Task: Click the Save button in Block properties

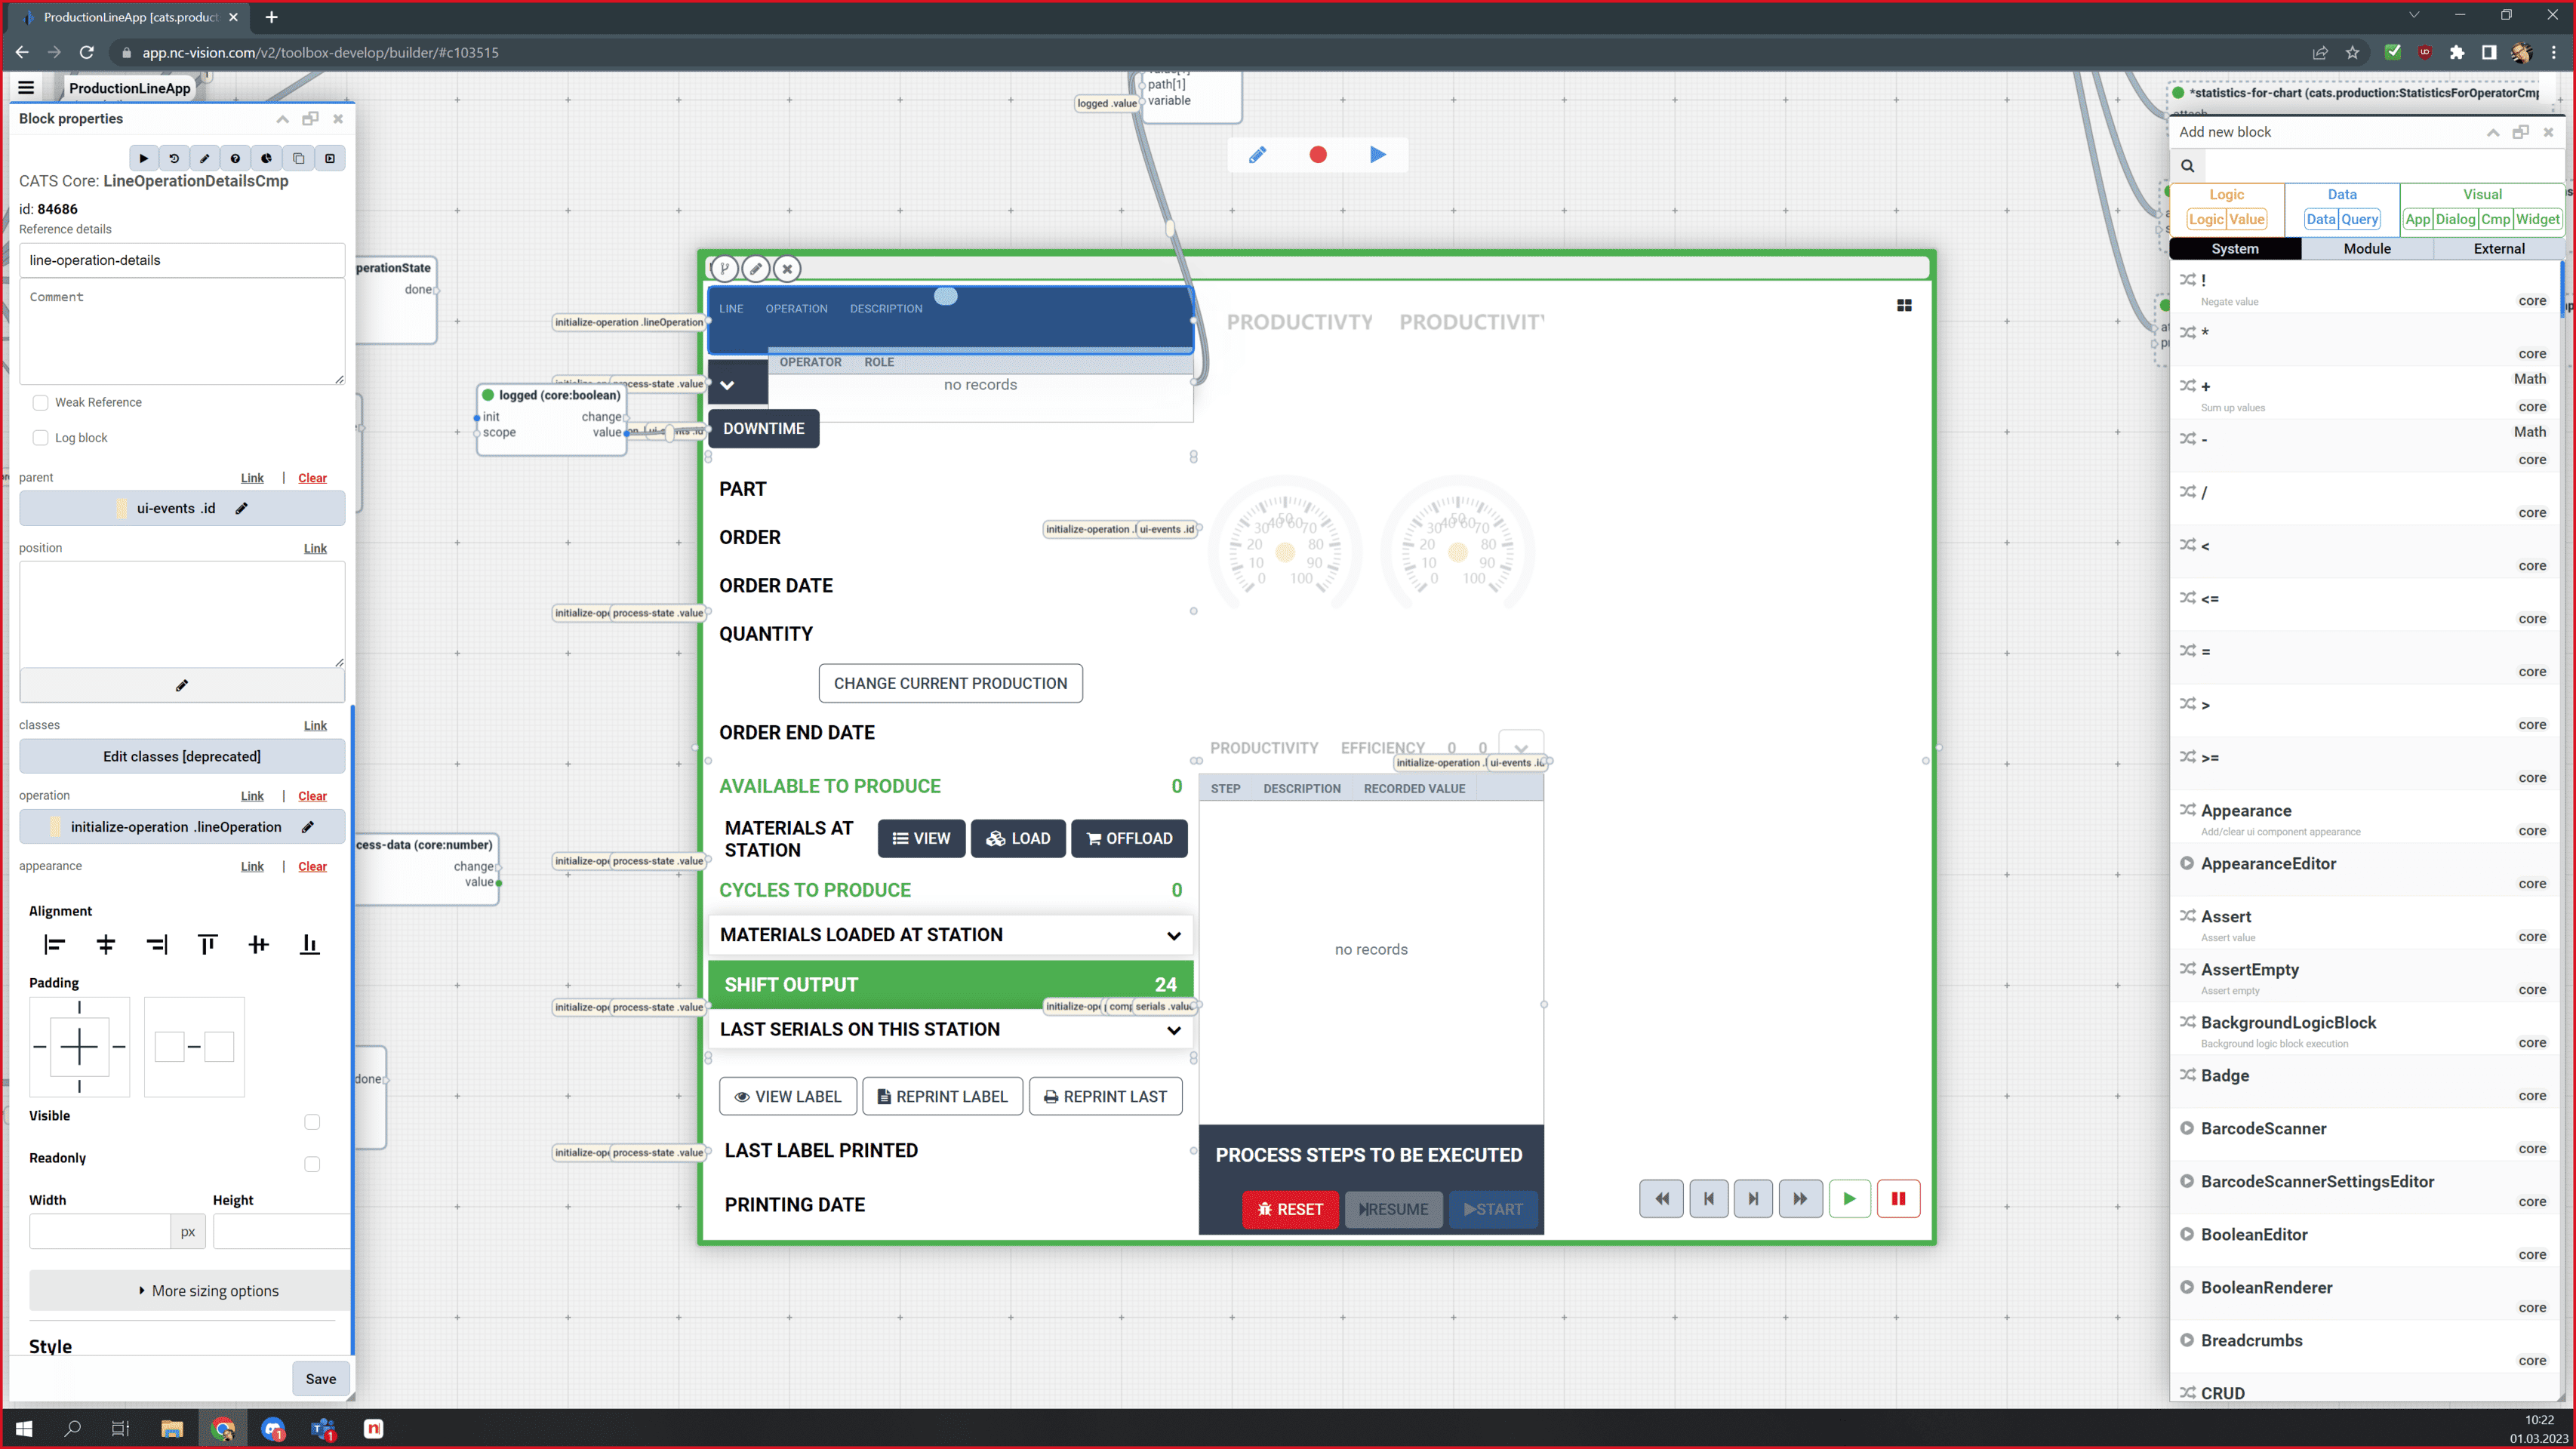Action: click(321, 1379)
